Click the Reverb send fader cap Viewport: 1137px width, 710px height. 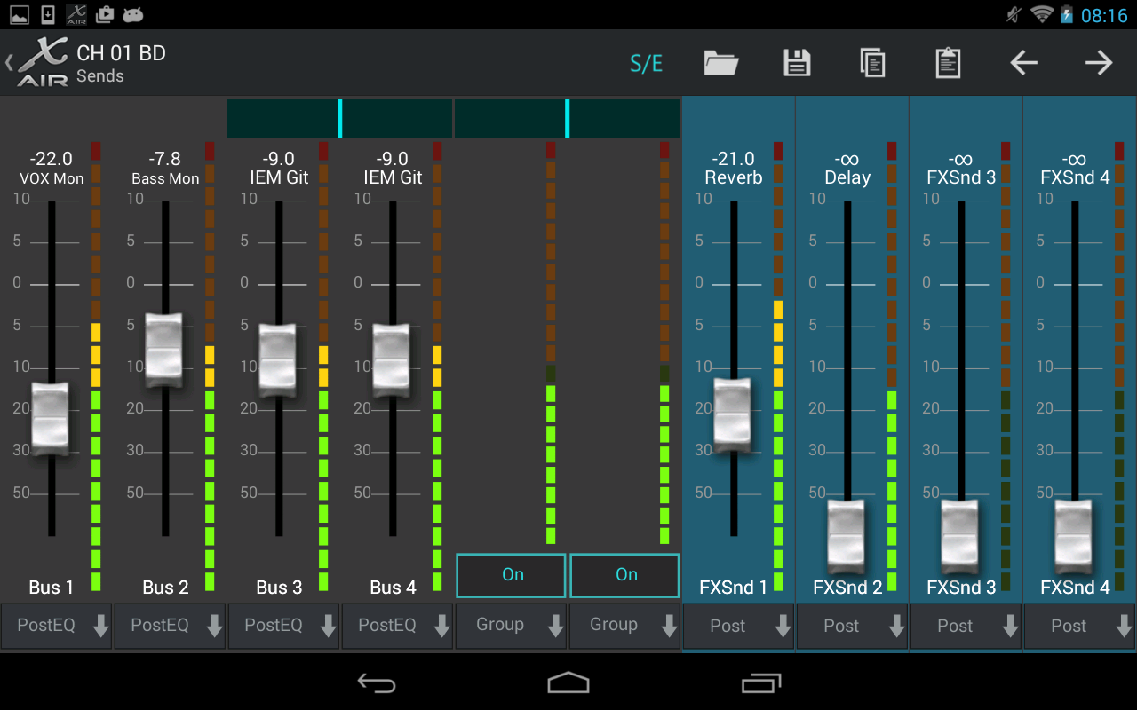(733, 415)
